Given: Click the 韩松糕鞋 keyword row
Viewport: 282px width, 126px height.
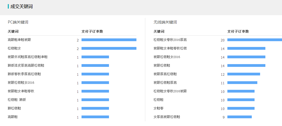Looking at the screenshot, I should [x=14, y=108].
